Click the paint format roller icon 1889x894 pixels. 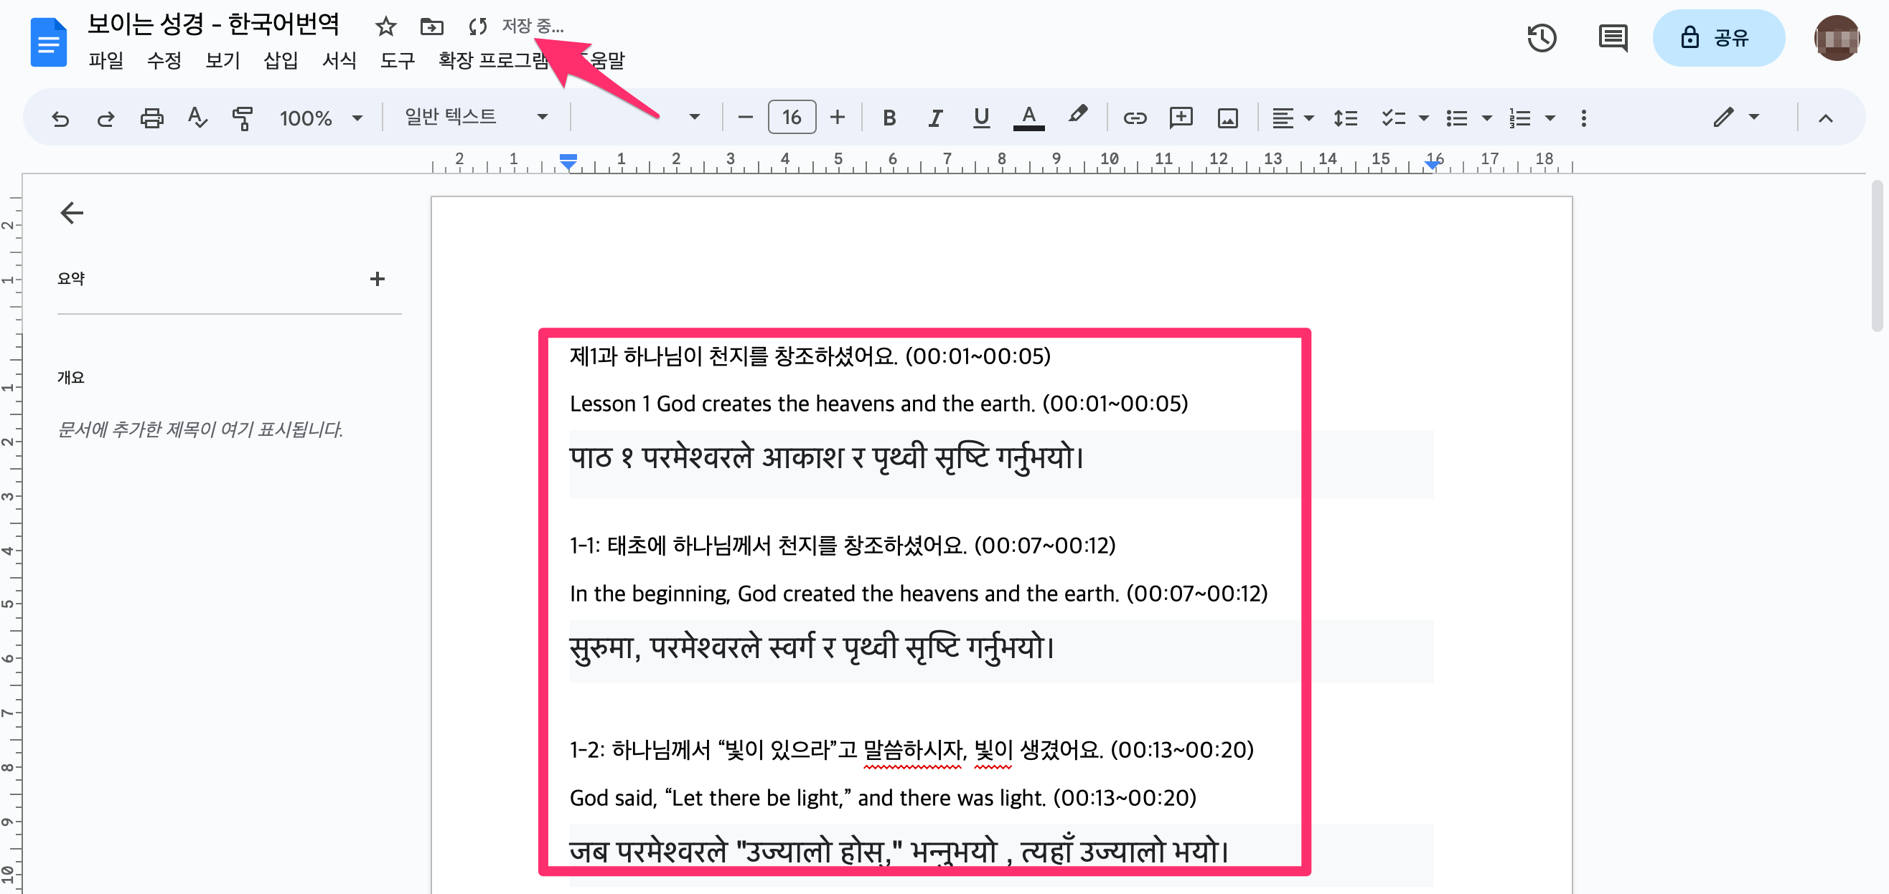tap(242, 118)
